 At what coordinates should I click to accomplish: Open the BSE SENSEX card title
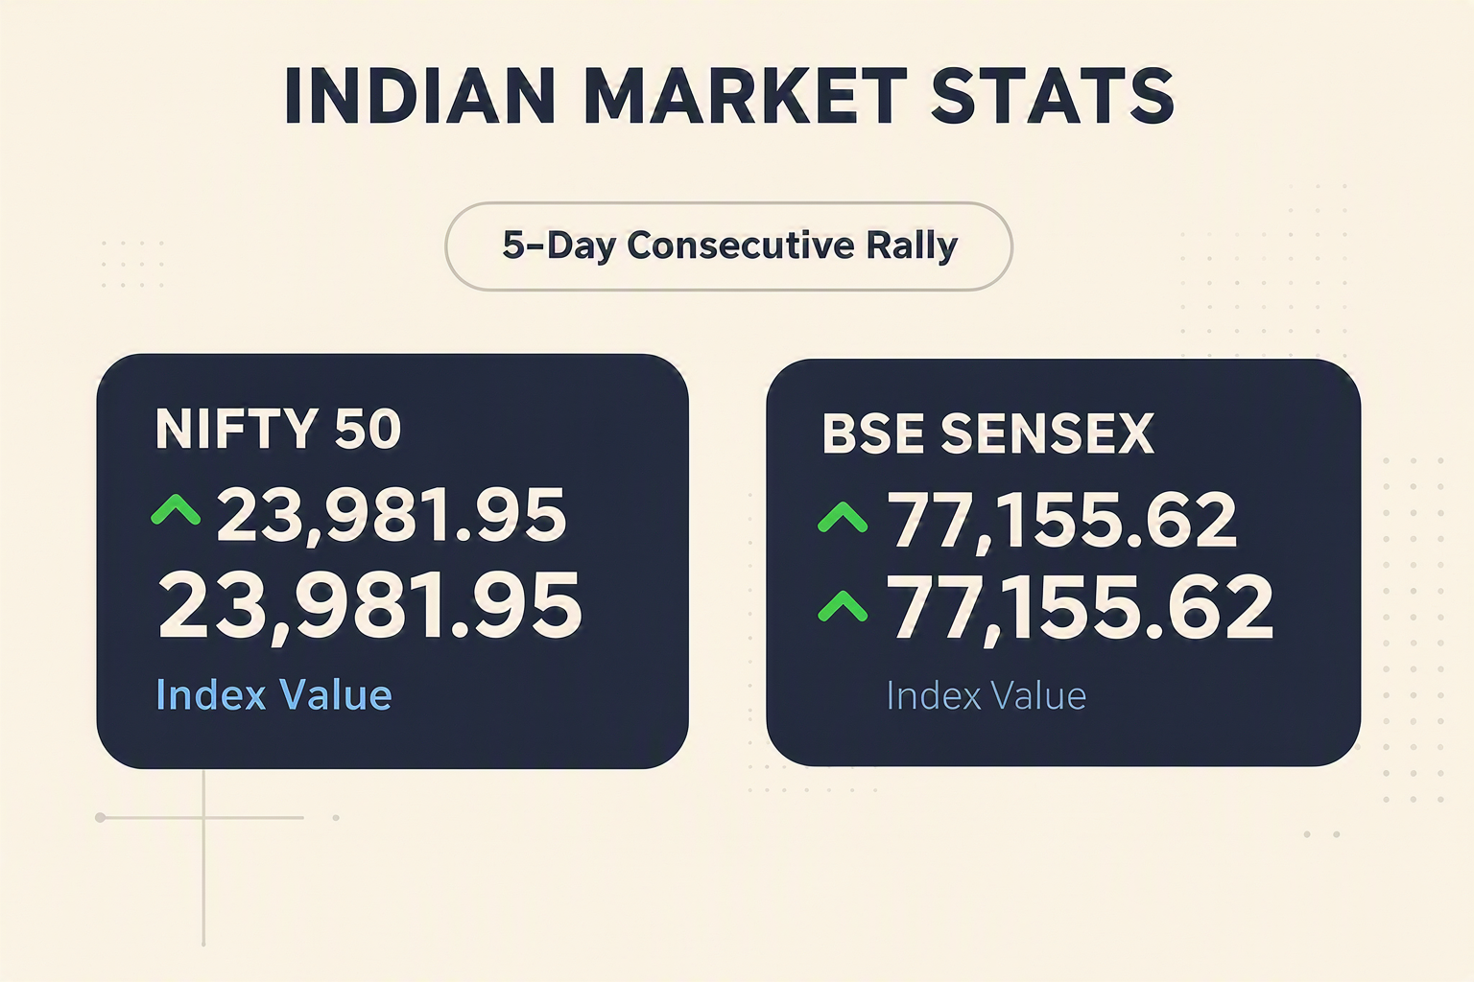(x=988, y=433)
